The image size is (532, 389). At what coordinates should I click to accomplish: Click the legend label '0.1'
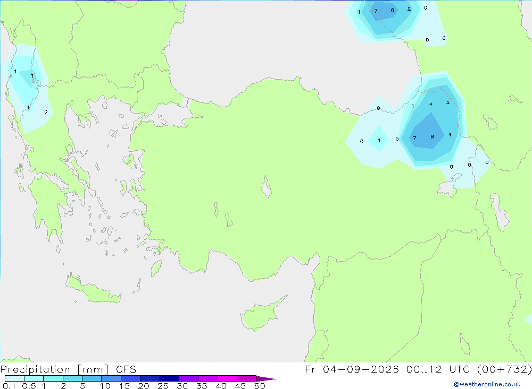[9, 386]
